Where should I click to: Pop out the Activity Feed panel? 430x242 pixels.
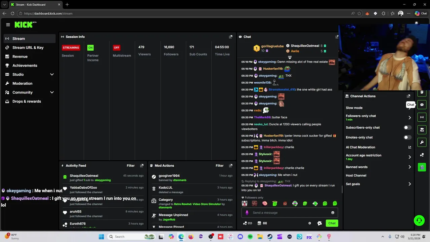pos(142,166)
